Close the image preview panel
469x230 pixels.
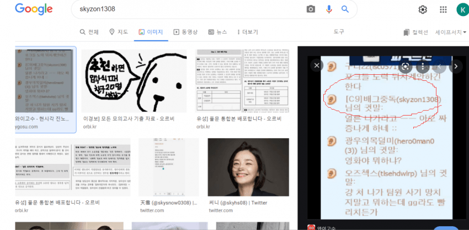(x=317, y=65)
